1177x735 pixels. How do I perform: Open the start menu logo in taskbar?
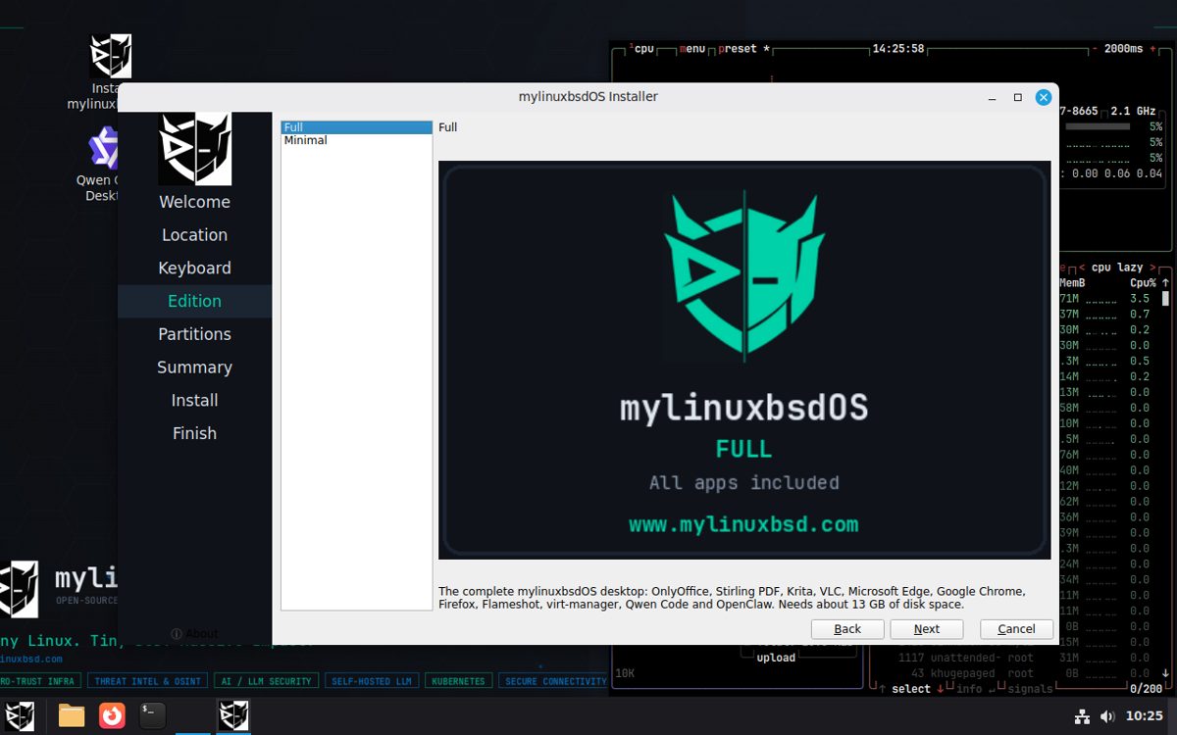click(21, 715)
